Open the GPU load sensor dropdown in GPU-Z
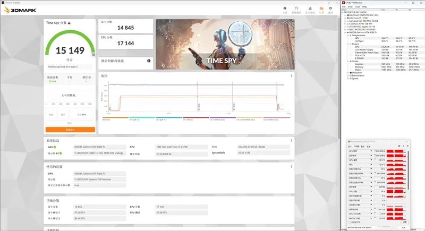This screenshot has height=231, width=425. tap(371, 192)
